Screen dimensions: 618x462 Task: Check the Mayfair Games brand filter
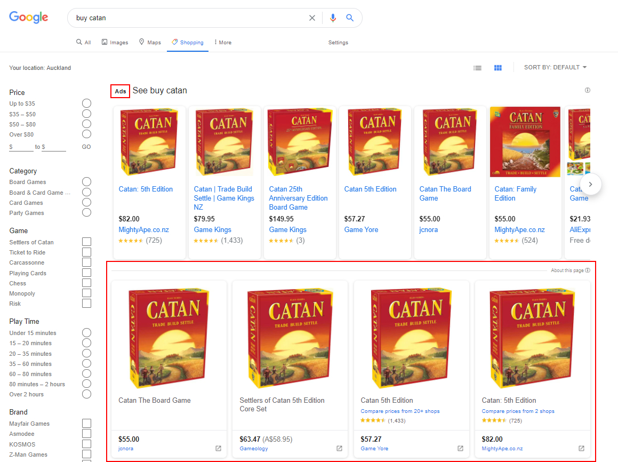pyautogui.click(x=87, y=424)
